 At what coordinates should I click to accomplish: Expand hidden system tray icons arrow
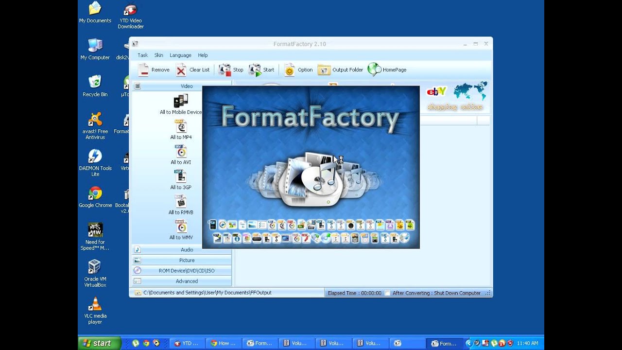tap(468, 343)
